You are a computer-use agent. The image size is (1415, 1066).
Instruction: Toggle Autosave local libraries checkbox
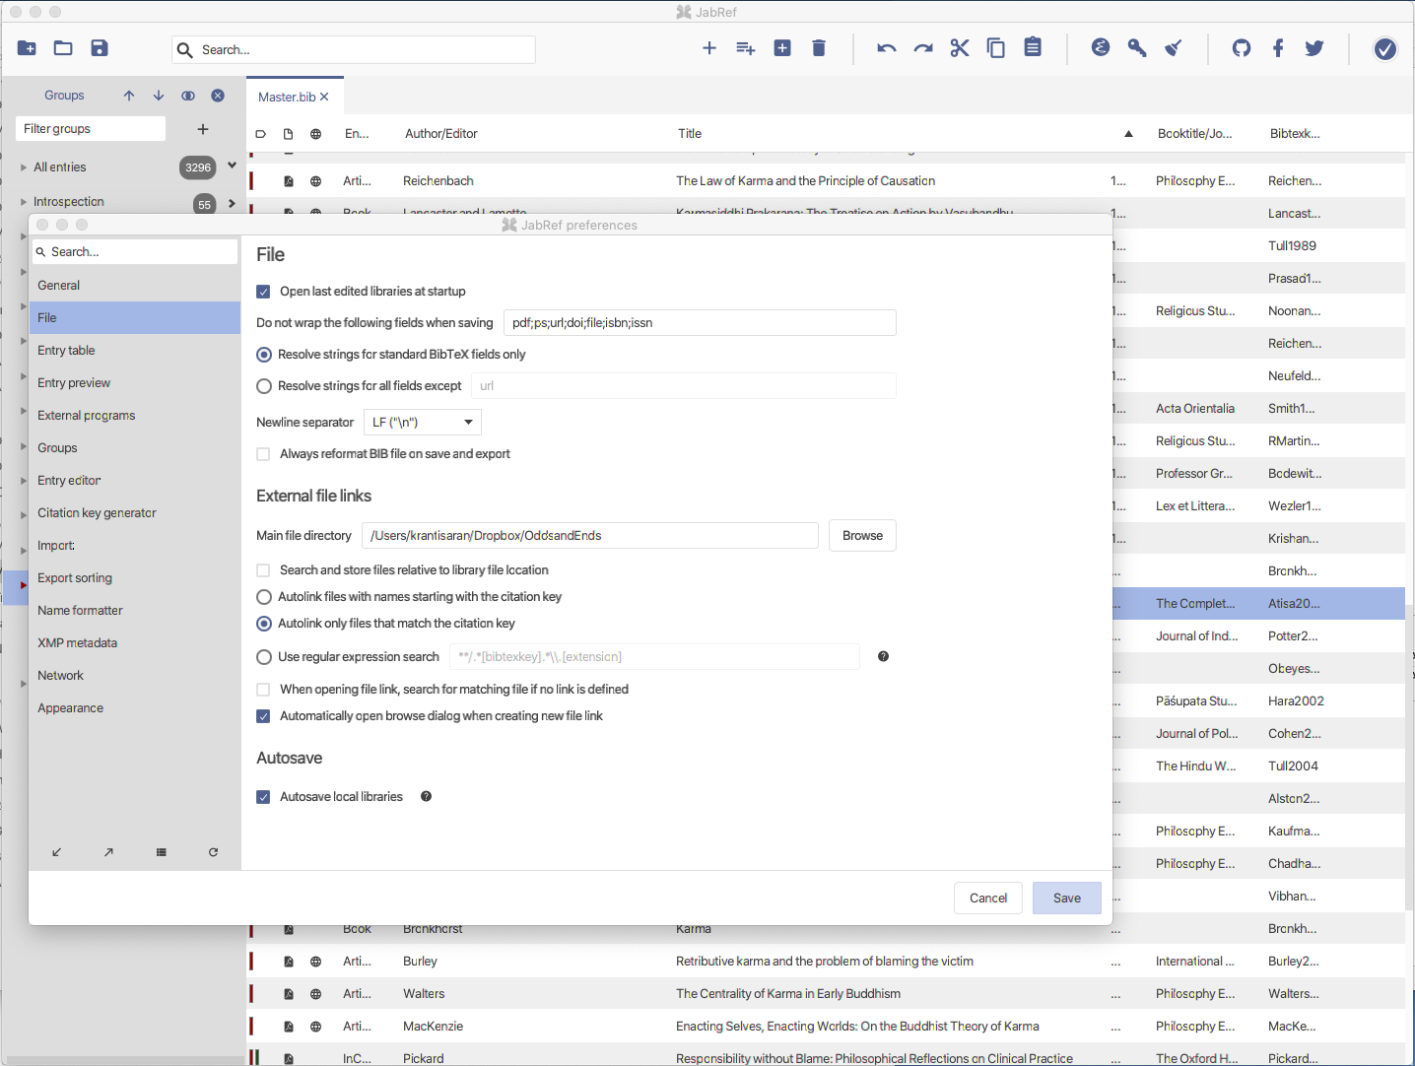tap(263, 797)
